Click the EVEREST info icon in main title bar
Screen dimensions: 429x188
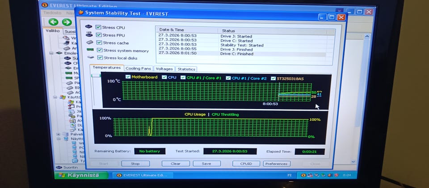(x=44, y=5)
